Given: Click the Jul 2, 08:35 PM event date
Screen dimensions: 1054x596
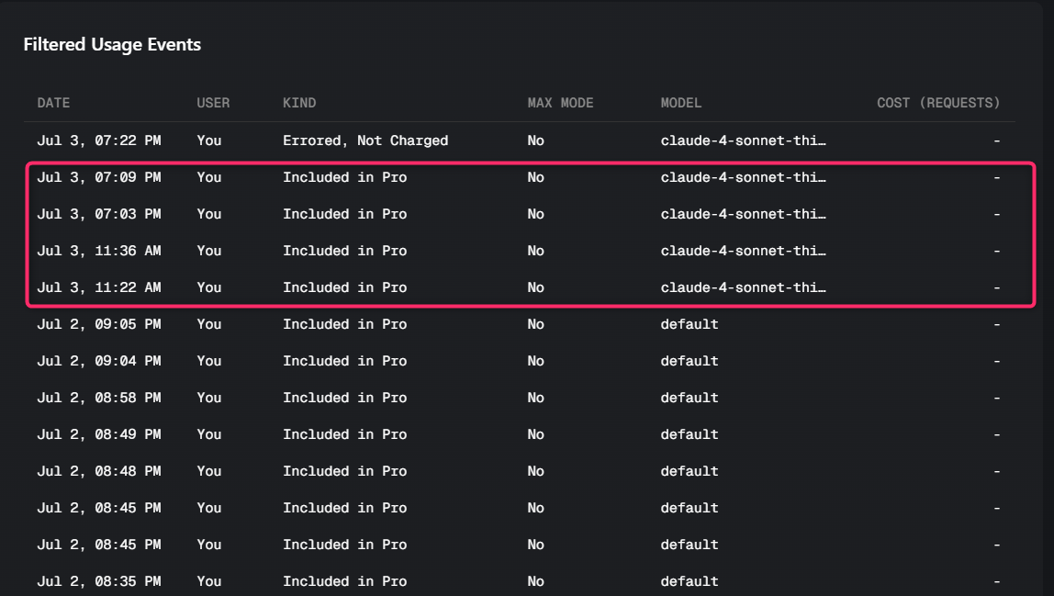Looking at the screenshot, I should 99,581.
